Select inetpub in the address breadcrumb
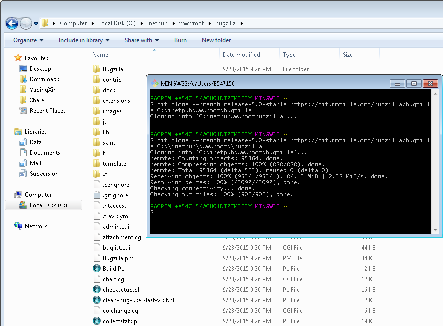Screen dimensions: 443x326 pos(157,23)
